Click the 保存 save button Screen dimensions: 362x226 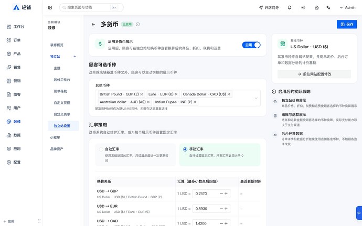click(347, 24)
